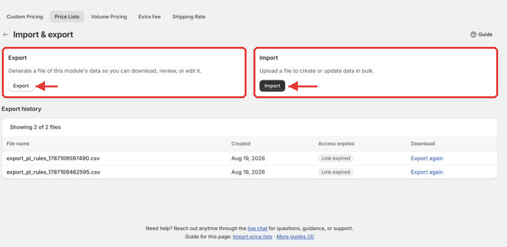The image size is (507, 247).
Task: Go to the Extra Fee tab
Action: pos(150,17)
